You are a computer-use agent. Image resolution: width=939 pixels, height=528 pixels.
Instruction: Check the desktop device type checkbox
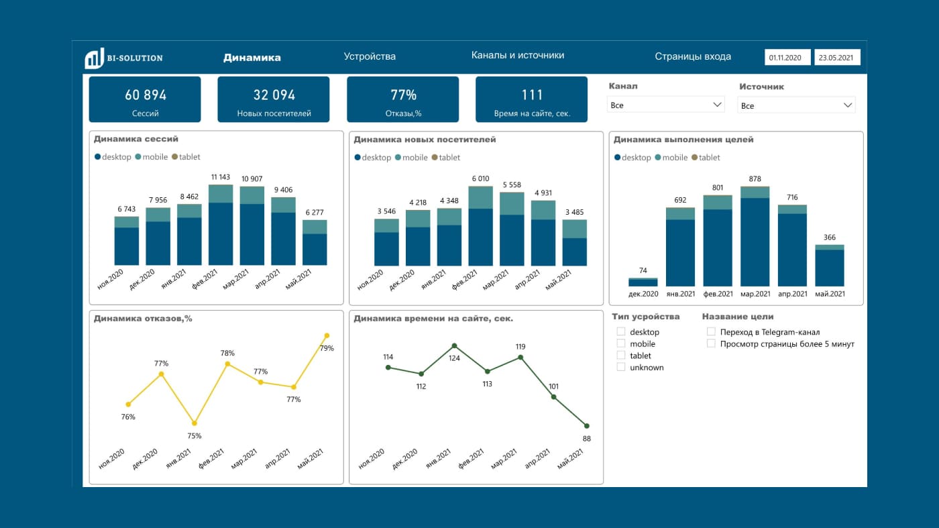point(621,332)
